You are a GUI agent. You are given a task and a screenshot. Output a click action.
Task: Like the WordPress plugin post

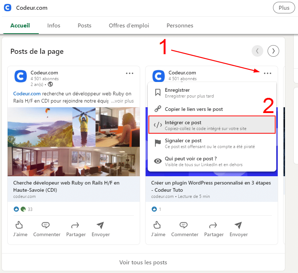pyautogui.click(x=158, y=229)
